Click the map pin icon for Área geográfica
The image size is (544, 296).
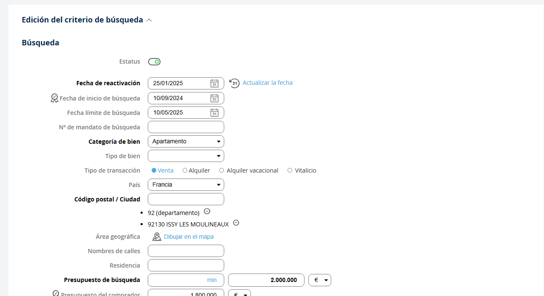(157, 237)
